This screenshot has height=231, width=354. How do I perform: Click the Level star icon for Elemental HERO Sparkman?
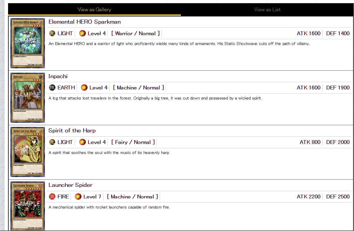[x=82, y=33]
